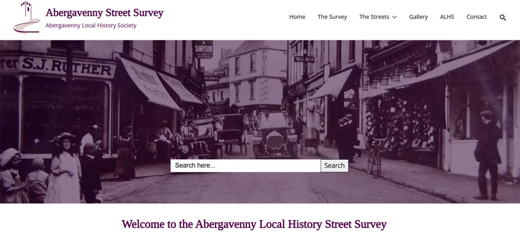Click the bicycle leaning at the kerb
Image resolution: width=520 pixels, height=232 pixels.
click(375, 156)
